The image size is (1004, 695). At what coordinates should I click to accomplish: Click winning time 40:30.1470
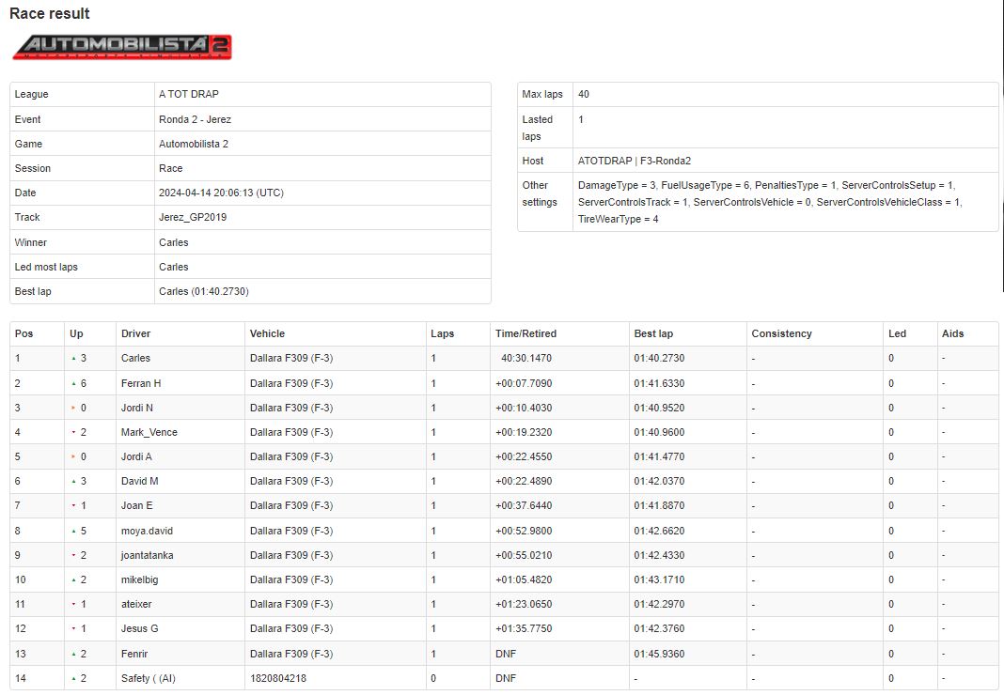tap(526, 359)
